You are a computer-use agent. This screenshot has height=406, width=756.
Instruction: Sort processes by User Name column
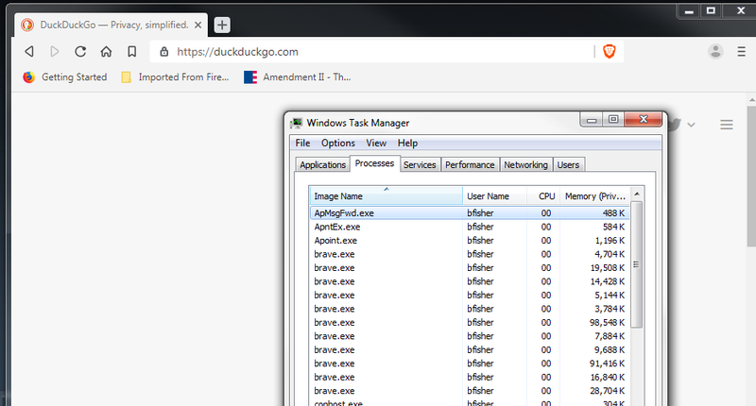tap(494, 196)
